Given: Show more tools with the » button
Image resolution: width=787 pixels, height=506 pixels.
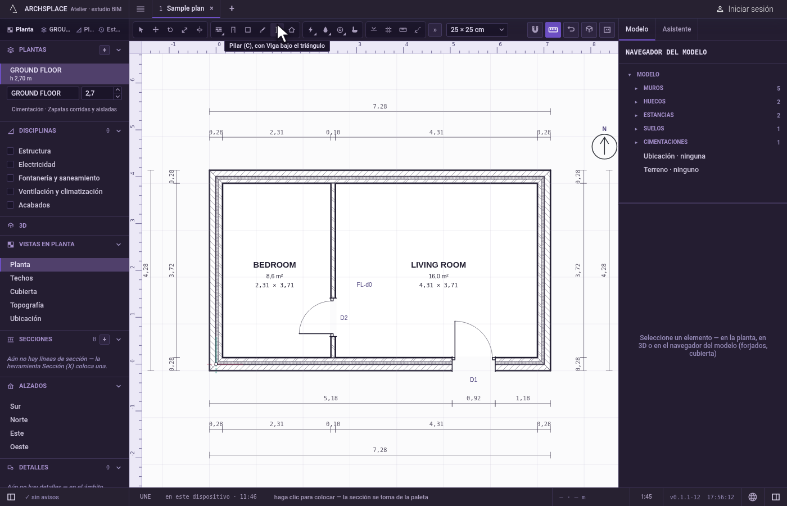Looking at the screenshot, I should click(435, 30).
